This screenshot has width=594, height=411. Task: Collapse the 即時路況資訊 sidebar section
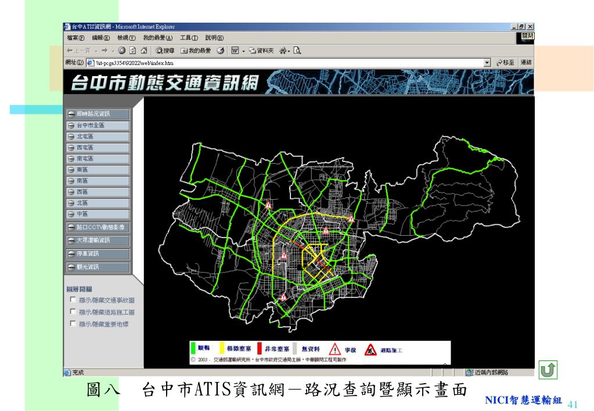click(98, 114)
